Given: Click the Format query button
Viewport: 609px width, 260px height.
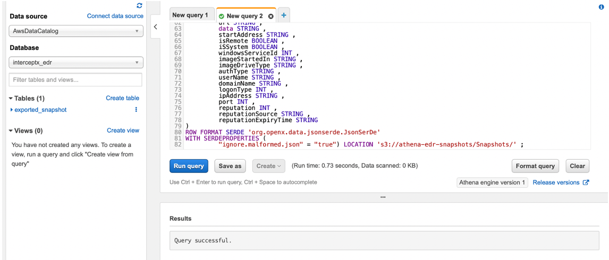Looking at the screenshot, I should click(x=535, y=166).
